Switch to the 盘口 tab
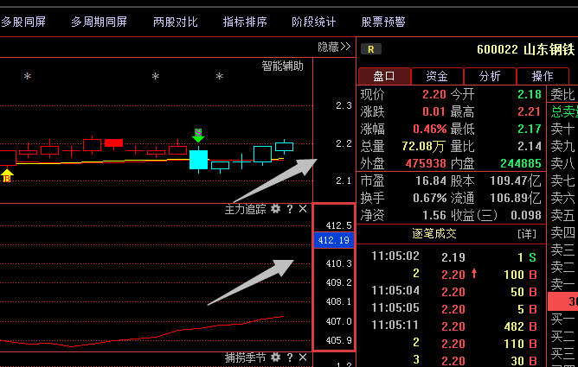578x367 pixels. (384, 76)
